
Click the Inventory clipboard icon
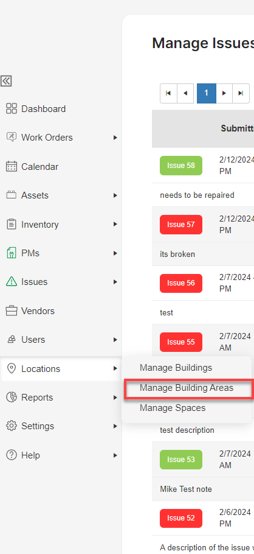click(x=12, y=225)
